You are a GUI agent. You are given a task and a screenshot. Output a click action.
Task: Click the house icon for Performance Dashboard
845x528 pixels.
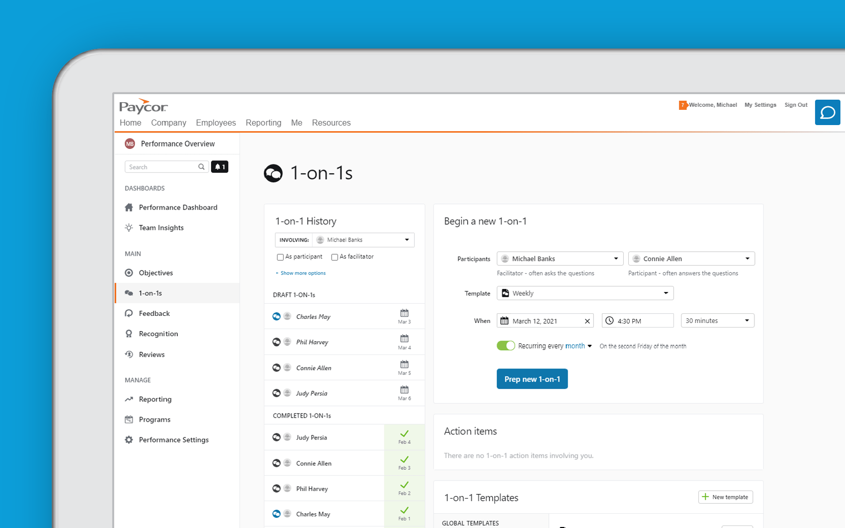129,207
